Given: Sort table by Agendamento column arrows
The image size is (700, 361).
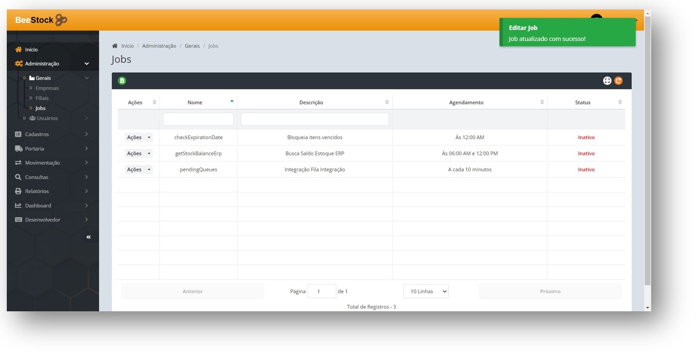Looking at the screenshot, I should (542, 102).
